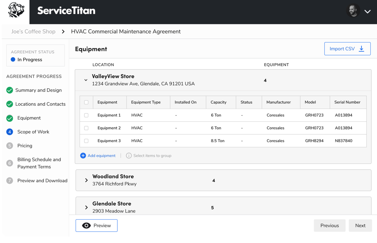The width and height of the screenshot is (377, 243).
Task: Check the Equipment 3 row checkbox
Action: (x=86, y=141)
